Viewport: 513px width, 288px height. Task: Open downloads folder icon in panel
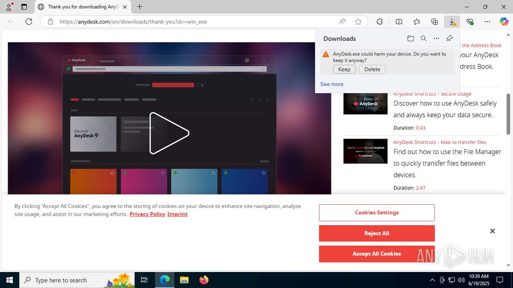click(410, 38)
